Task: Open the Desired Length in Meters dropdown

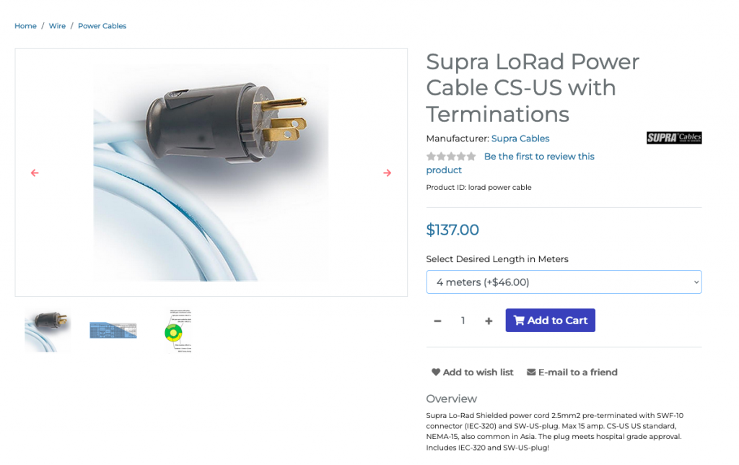Action: click(564, 282)
